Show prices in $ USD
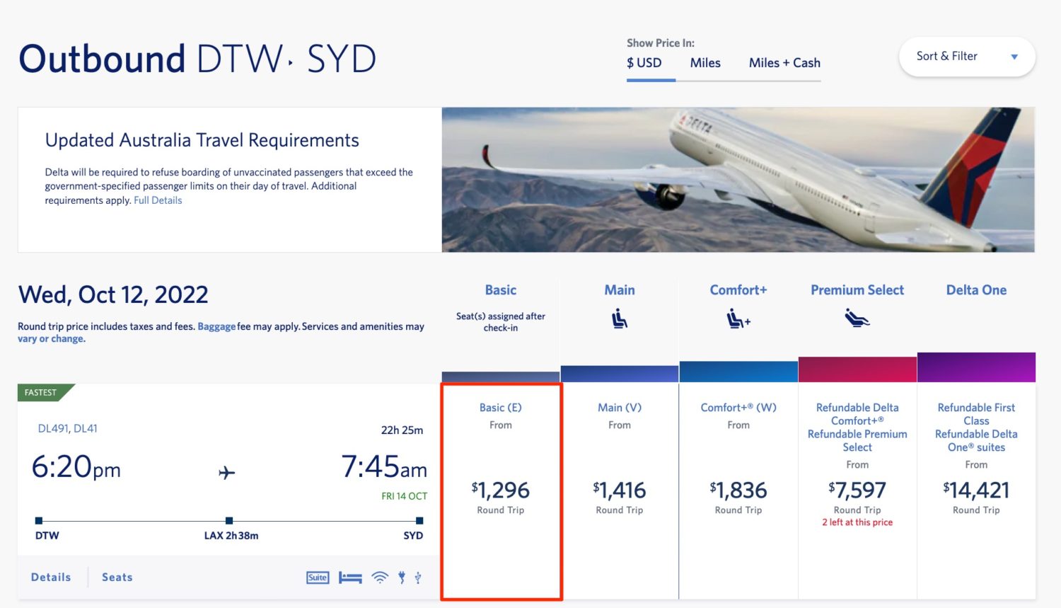Screen dimensions: 1061x608 click(644, 63)
